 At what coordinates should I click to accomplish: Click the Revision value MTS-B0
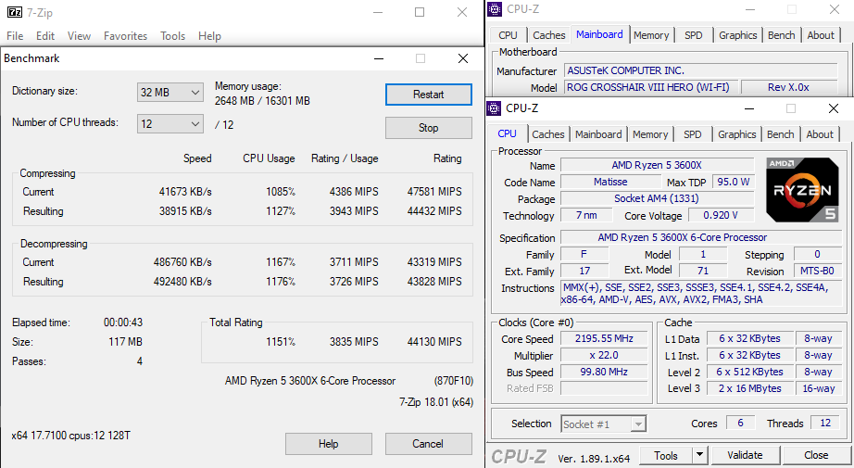(818, 271)
